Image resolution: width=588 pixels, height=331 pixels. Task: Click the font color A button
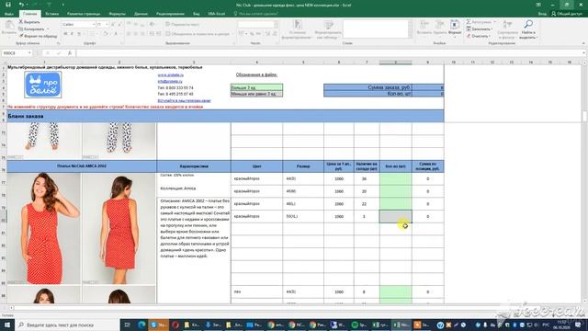click(117, 34)
